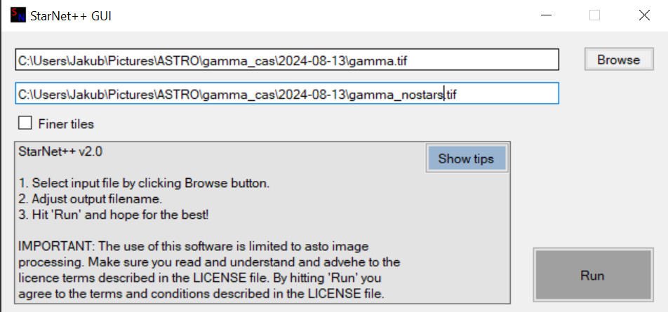
Task: Click the 'Finer tiles' label text
Action: pyautogui.click(x=66, y=124)
